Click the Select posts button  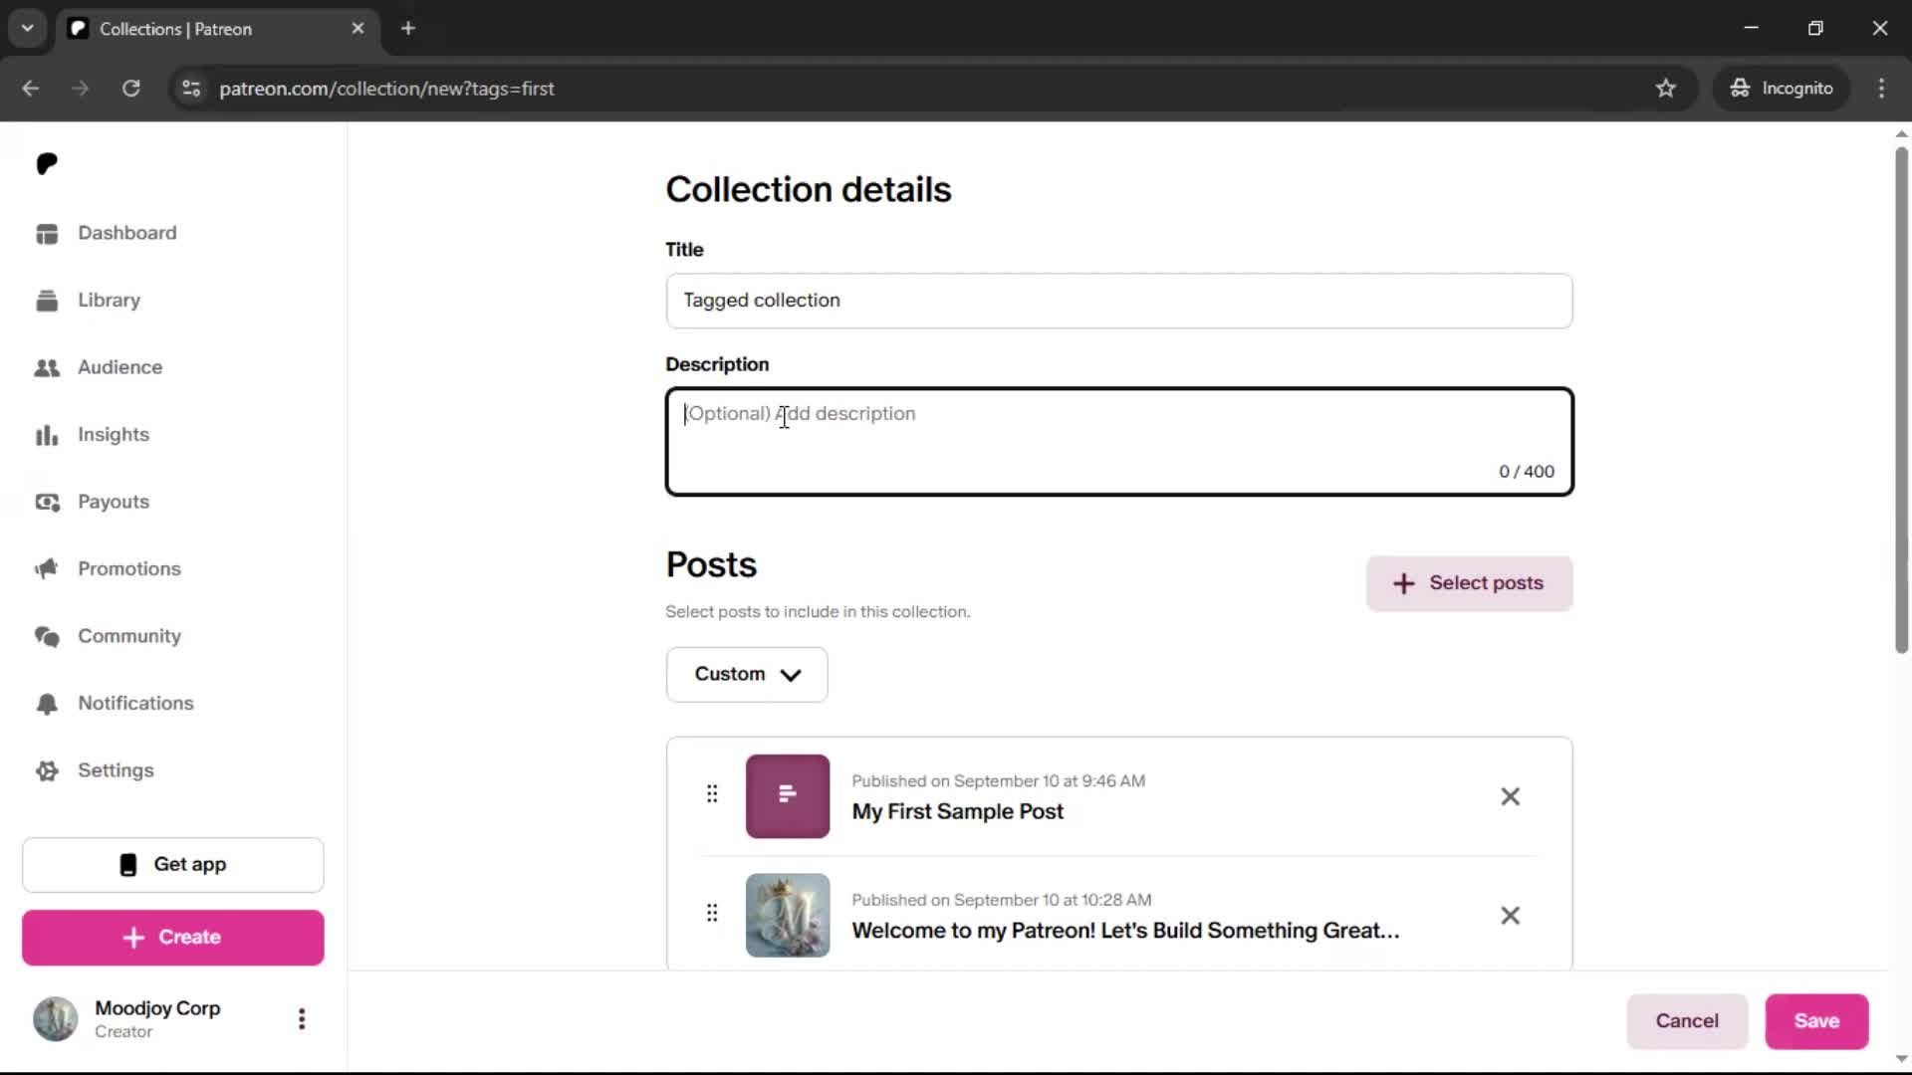pyautogui.click(x=1469, y=583)
